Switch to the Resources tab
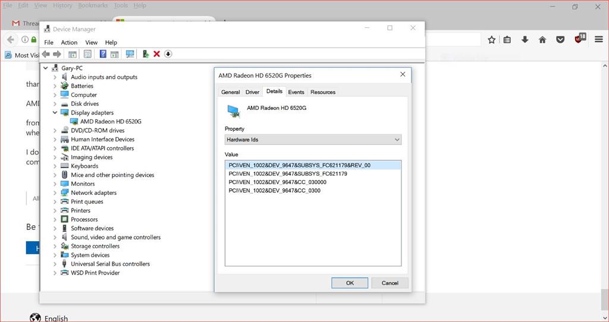 323,92
